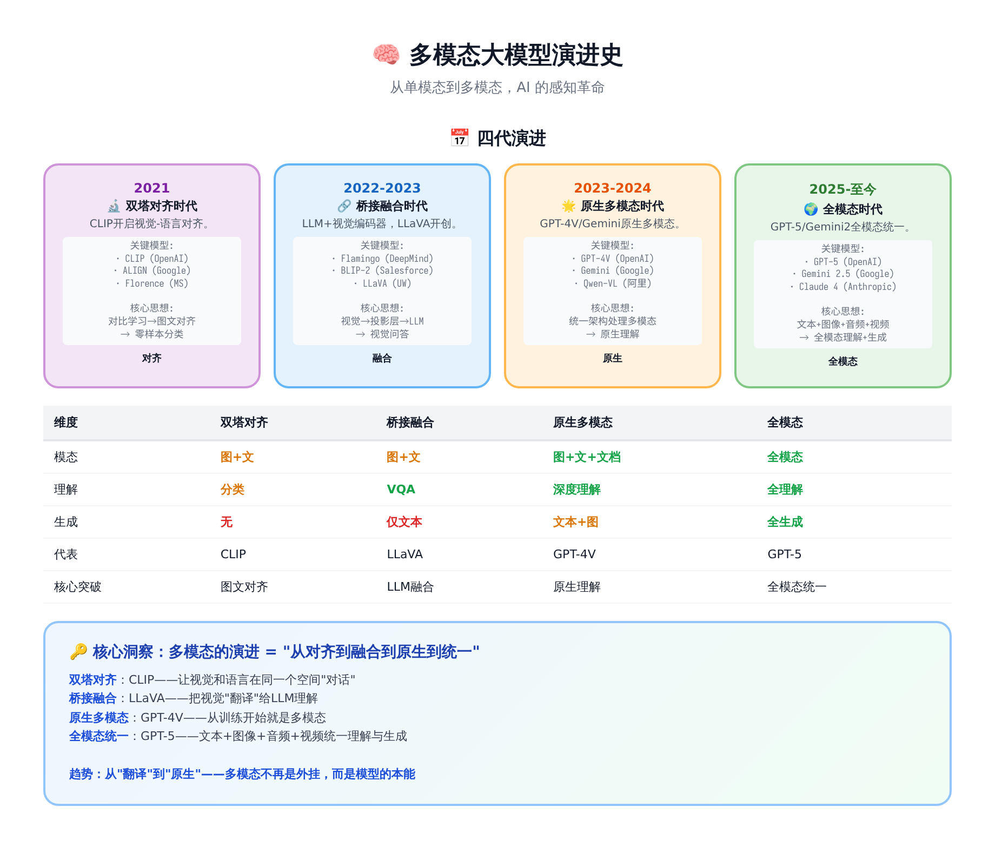The height and width of the screenshot is (846, 995).
Task: Click the 理解 row label
Action: click(66, 490)
